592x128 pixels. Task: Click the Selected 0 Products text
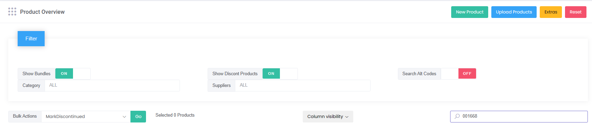175,115
